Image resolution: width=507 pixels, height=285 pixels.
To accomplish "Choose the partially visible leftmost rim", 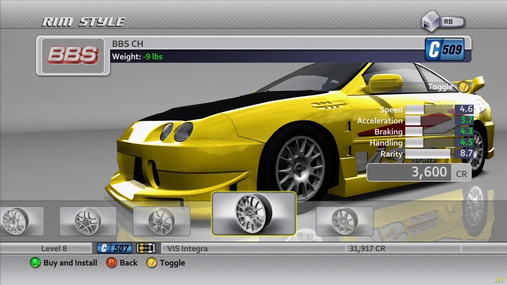I will (x=20, y=221).
